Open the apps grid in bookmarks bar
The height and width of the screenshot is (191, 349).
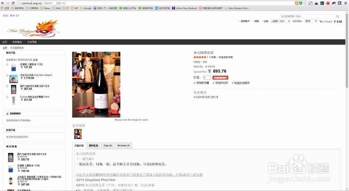coord(5,8)
